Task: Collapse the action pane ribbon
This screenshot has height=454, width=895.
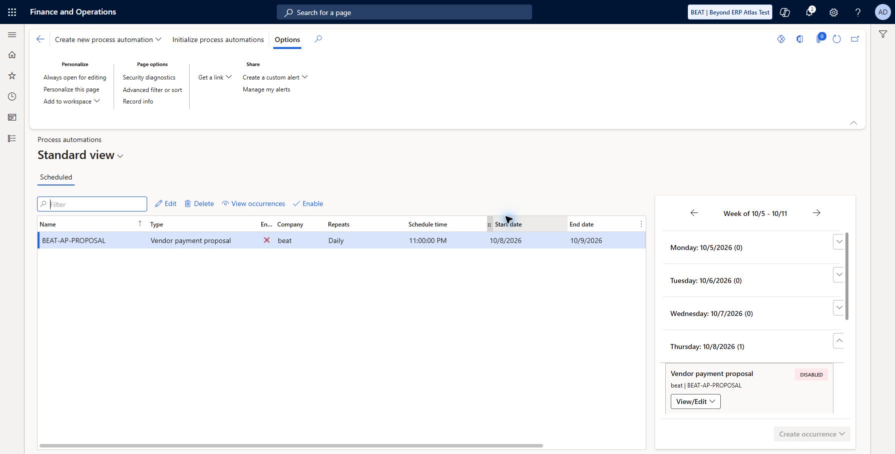Action: 853,123
